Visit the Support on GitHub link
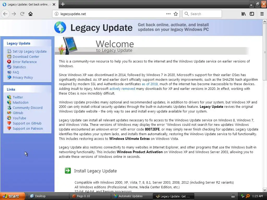Image resolution: width=267 pixels, height=200 pixels. point(27,123)
